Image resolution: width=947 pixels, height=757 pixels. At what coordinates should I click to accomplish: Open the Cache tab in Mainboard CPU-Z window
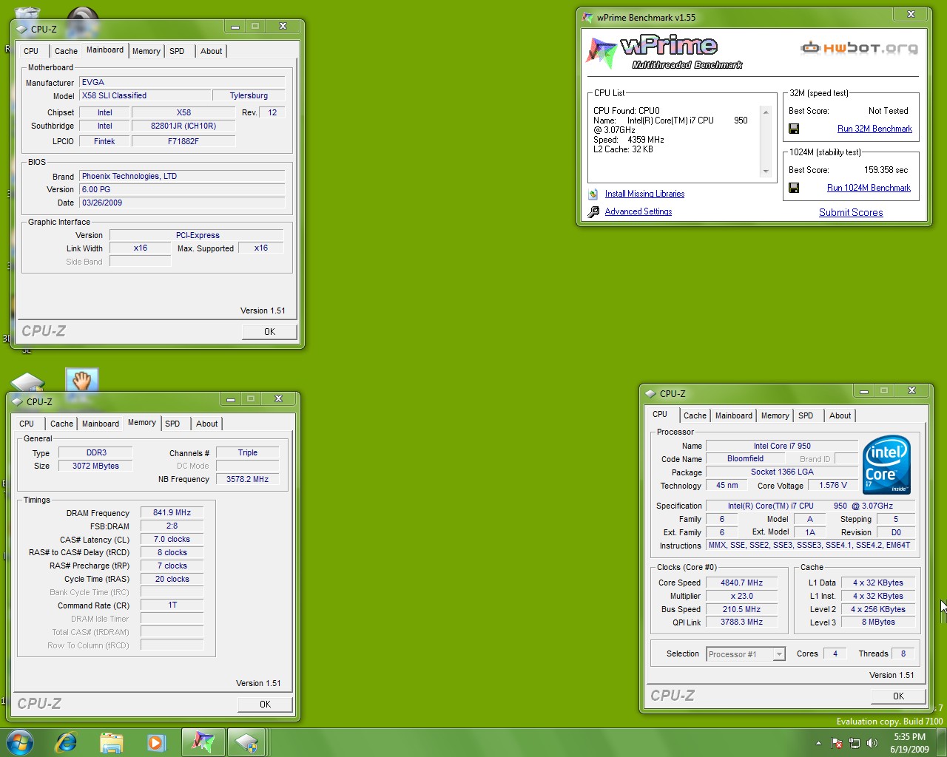point(66,51)
